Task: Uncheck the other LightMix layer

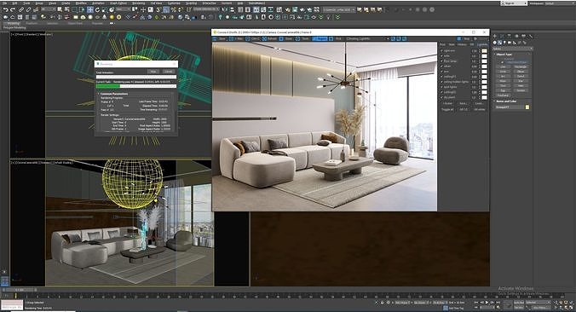Action: 441,66
